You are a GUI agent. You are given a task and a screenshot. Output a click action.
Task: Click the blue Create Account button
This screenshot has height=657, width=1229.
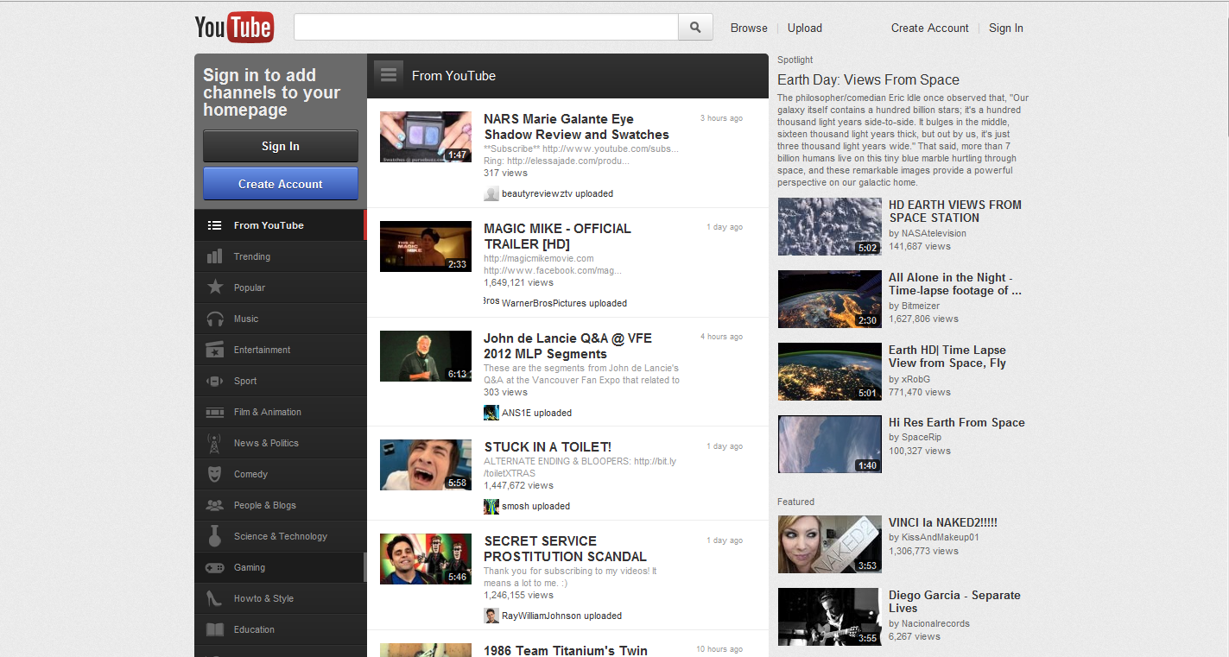(280, 184)
